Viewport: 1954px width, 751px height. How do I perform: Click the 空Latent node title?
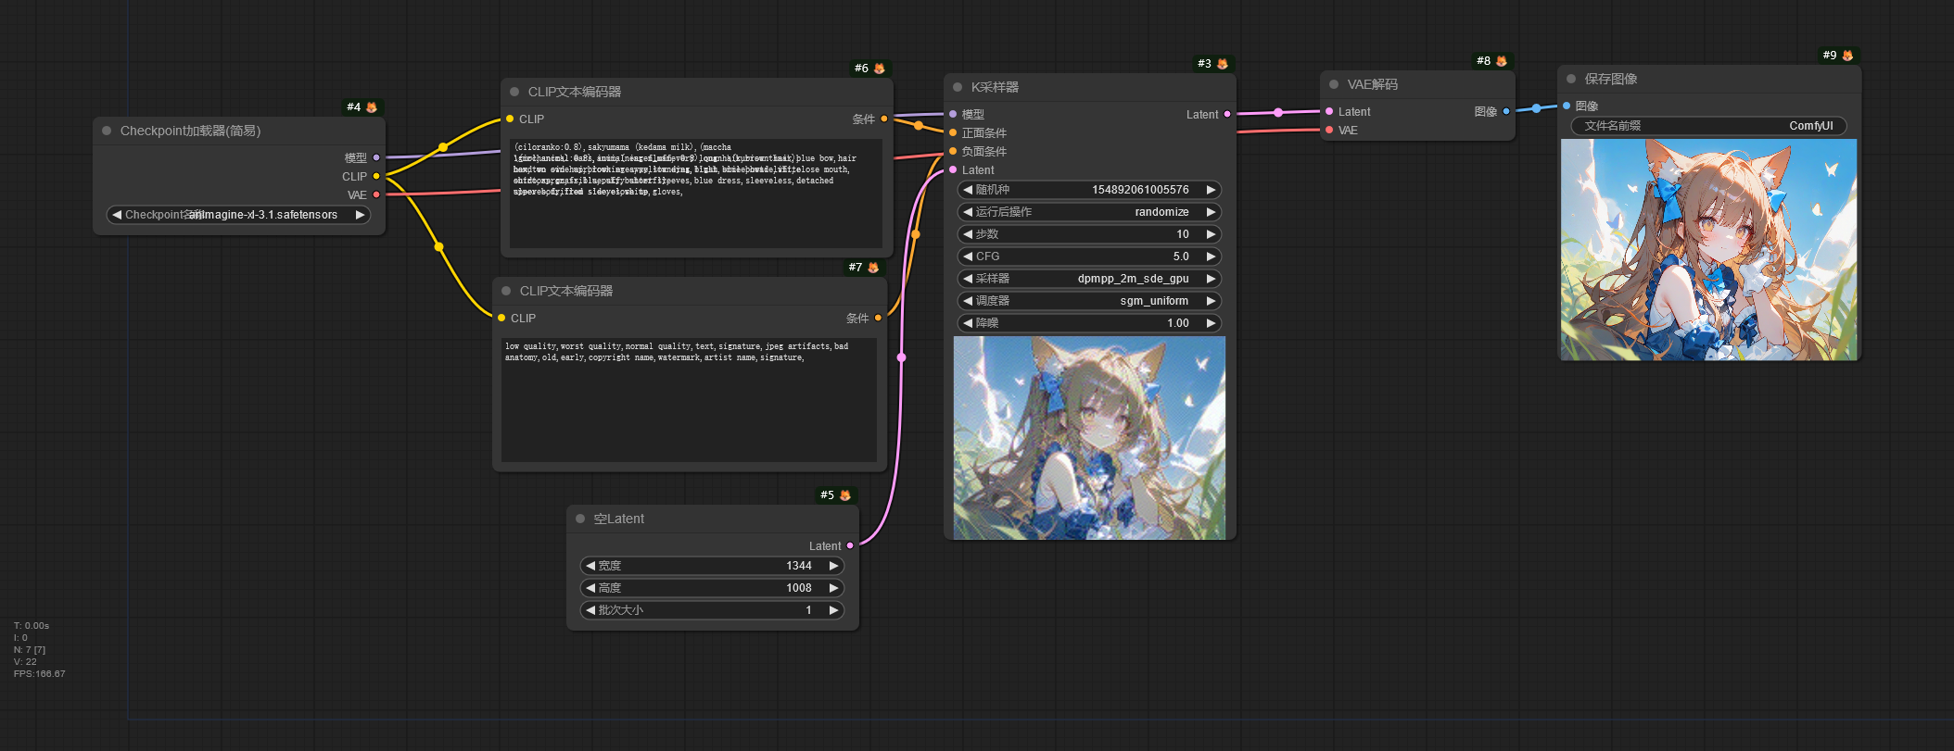(x=619, y=519)
